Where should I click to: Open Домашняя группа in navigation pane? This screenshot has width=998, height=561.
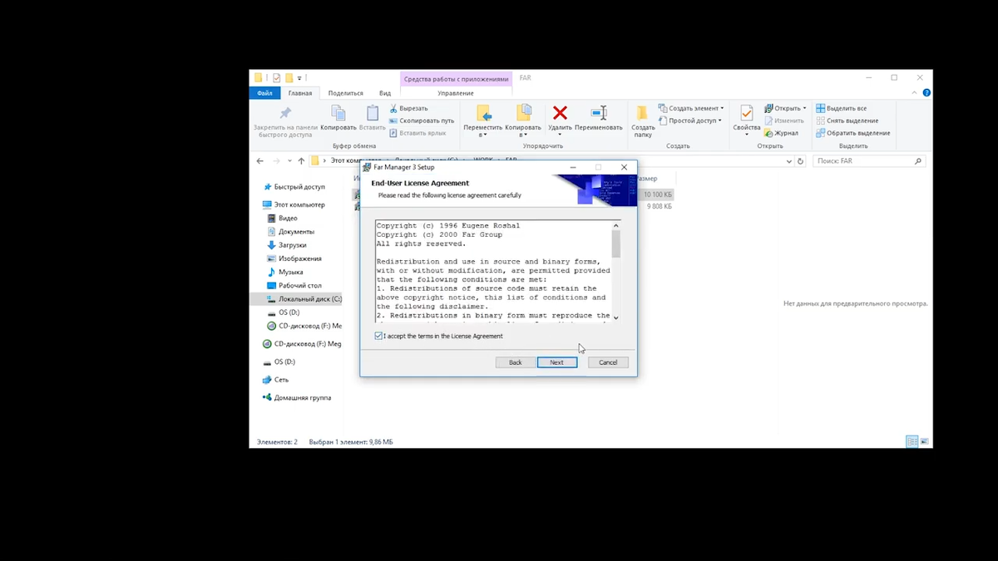(x=296, y=397)
